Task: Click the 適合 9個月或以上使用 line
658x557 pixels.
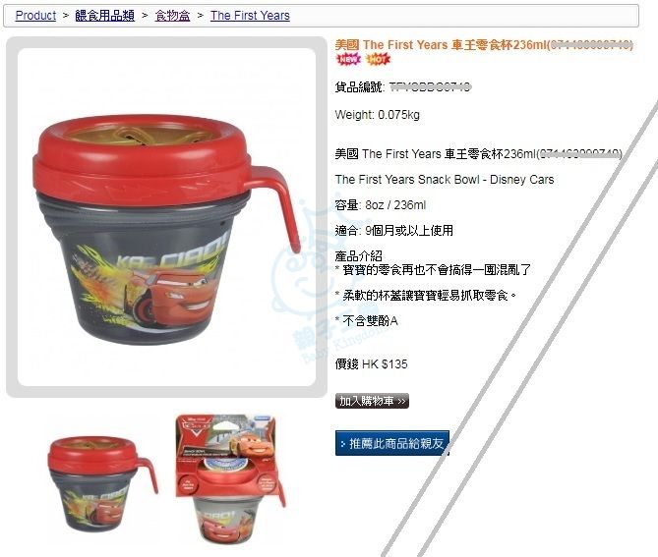Action: click(394, 231)
